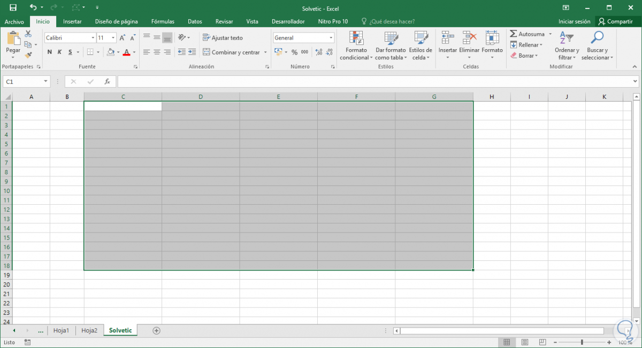Open the General number format dropdown
The height and width of the screenshot is (348, 642).
(331, 38)
